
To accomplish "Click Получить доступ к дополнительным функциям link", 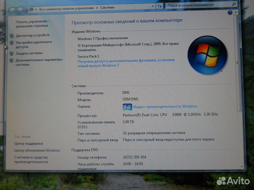I will (x=126, y=63).
